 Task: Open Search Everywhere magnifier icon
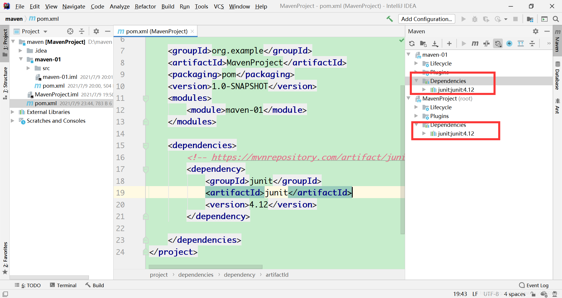click(x=556, y=19)
